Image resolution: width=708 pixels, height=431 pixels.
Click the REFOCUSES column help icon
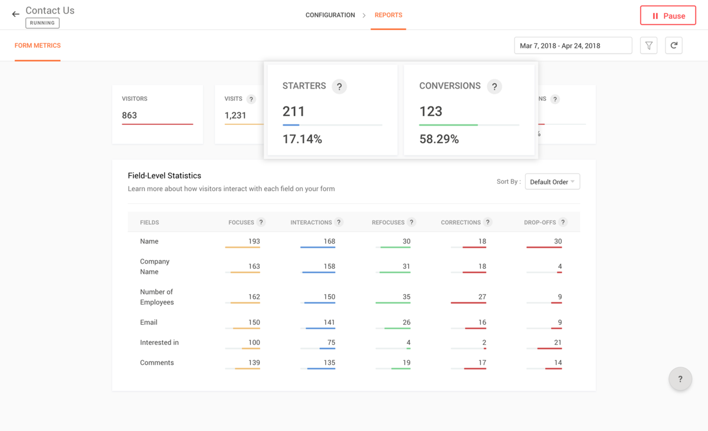(412, 222)
